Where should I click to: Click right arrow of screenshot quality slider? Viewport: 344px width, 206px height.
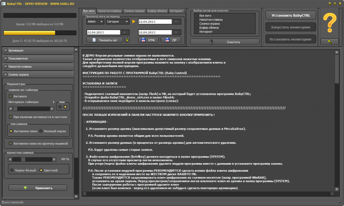[54, 159]
